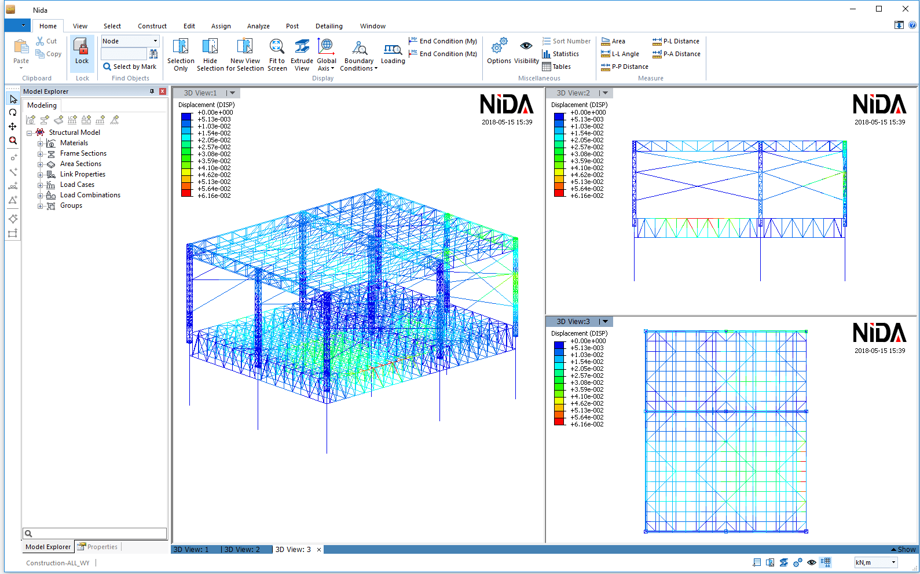Click Hide Selection in Display group
Viewport: 920px width, 574px height.
[x=210, y=55]
